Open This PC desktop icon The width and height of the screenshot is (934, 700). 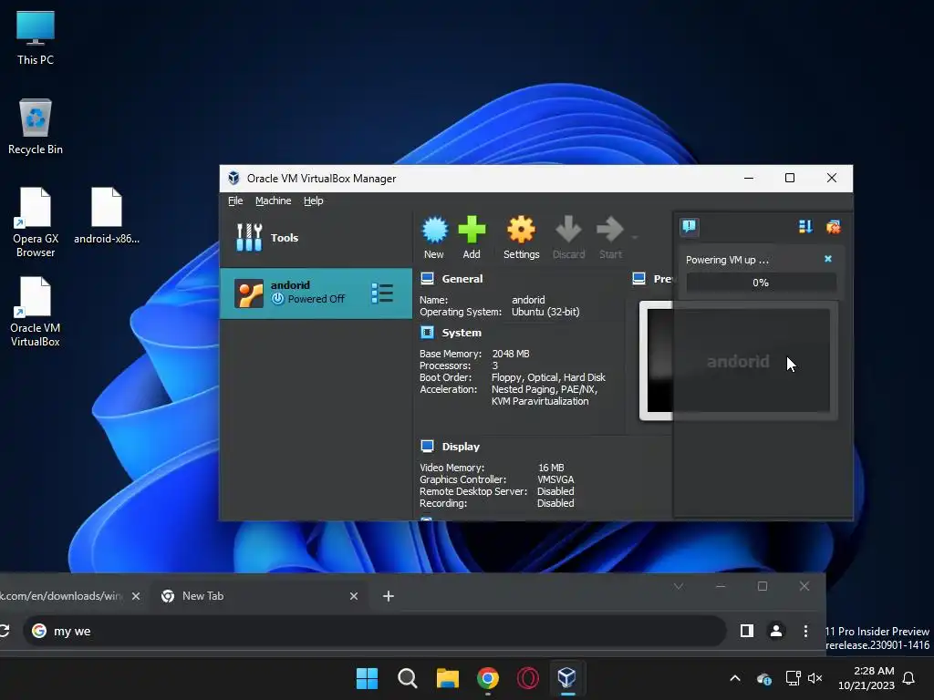tap(36, 38)
